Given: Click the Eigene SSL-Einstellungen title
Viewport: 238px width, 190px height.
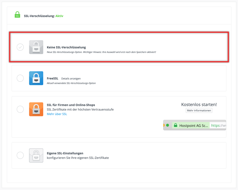Looking at the screenshot, I should [x=65, y=153].
